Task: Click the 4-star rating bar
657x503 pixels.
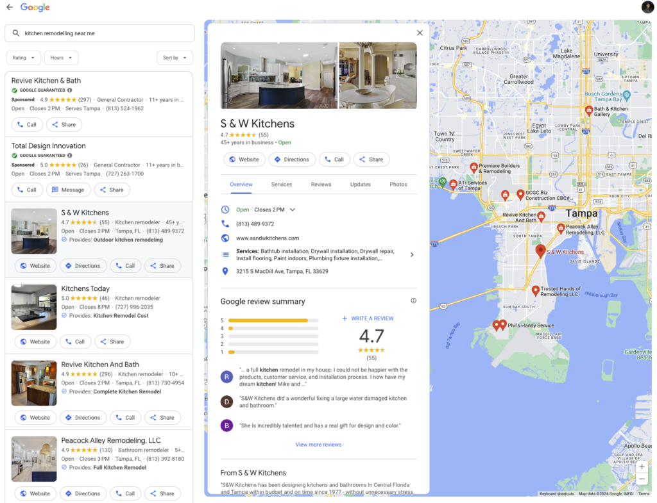Action: coord(273,329)
